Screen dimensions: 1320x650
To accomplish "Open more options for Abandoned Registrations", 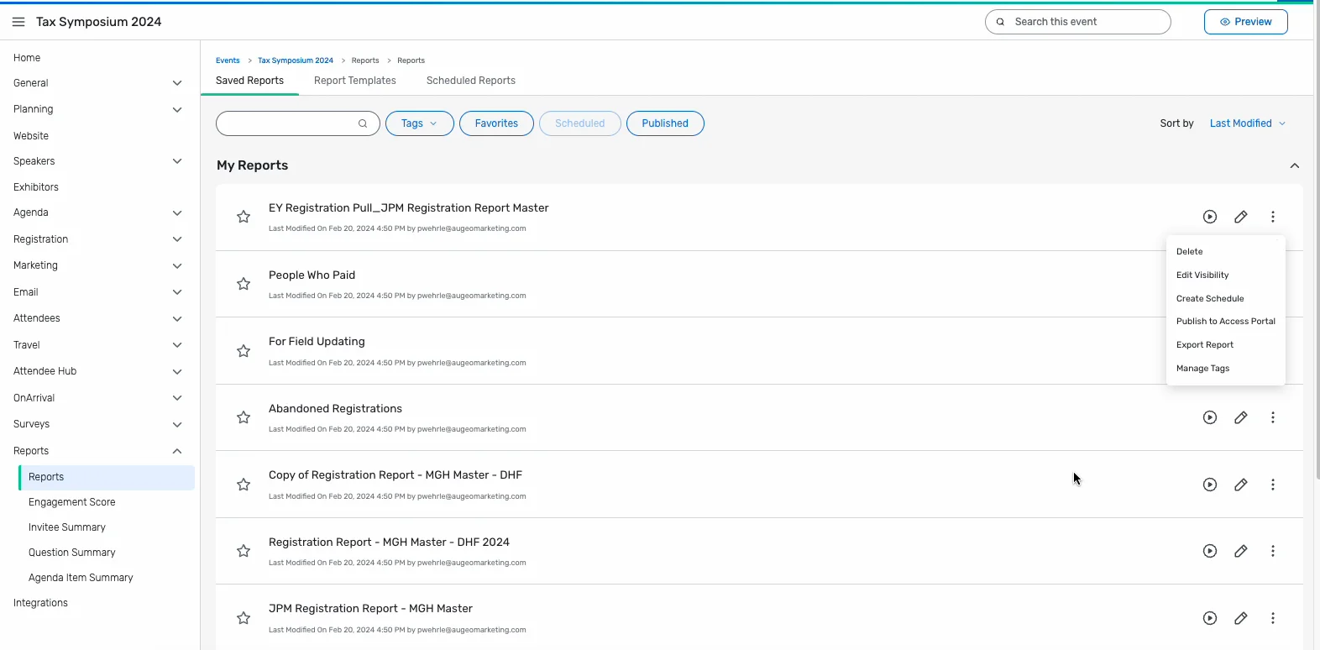I will click(x=1273, y=417).
